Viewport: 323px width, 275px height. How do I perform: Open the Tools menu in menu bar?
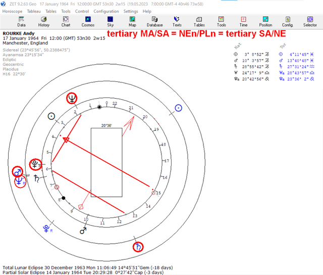coord(66,11)
